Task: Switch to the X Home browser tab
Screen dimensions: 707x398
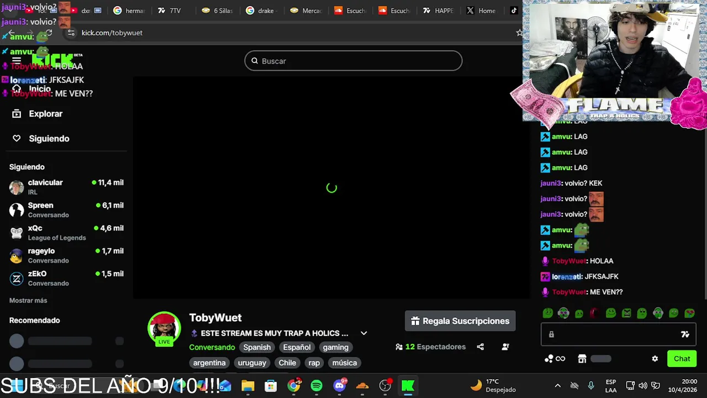Action: (x=482, y=11)
